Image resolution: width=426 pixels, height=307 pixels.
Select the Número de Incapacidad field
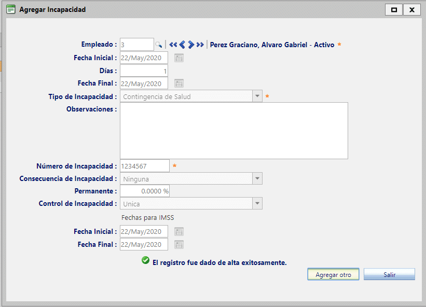(x=144, y=166)
